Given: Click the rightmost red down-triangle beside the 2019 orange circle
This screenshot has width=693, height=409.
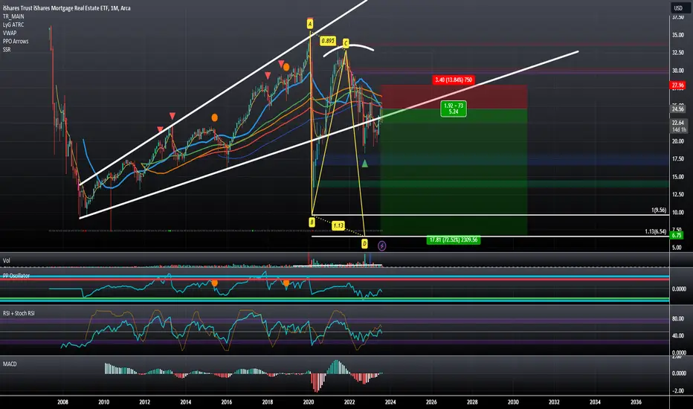Looking at the screenshot, I should click(x=280, y=64).
